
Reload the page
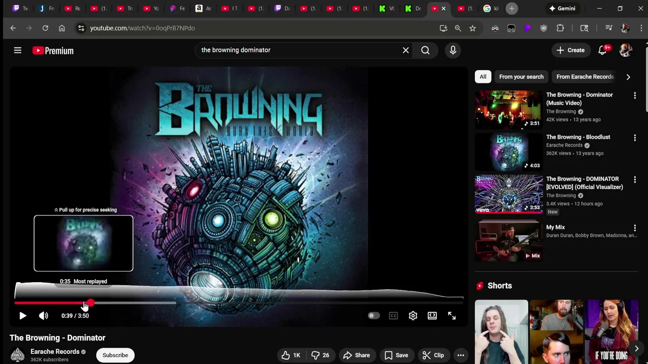(x=45, y=28)
